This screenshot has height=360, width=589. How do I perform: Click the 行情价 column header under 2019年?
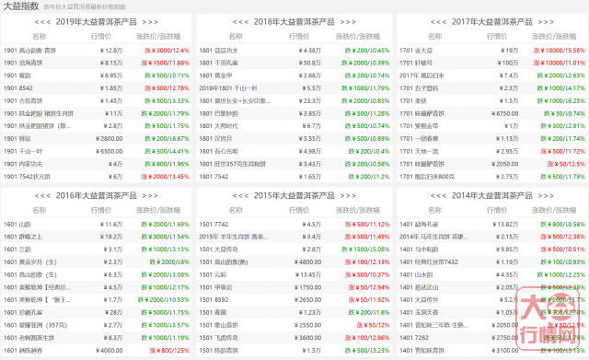click(101, 37)
